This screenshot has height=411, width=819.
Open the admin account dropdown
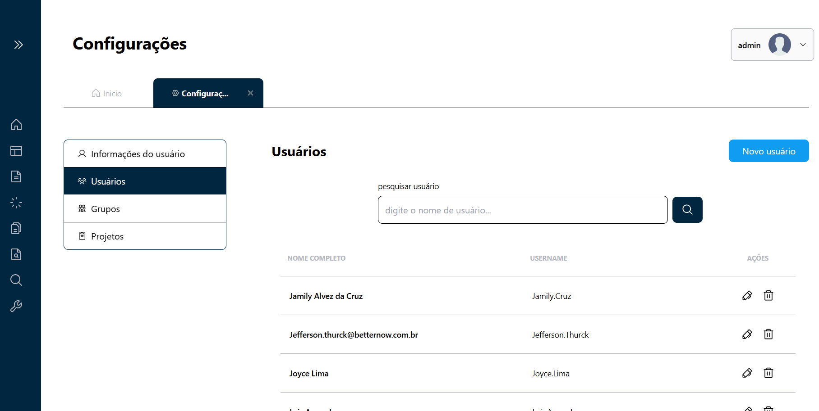803,45
